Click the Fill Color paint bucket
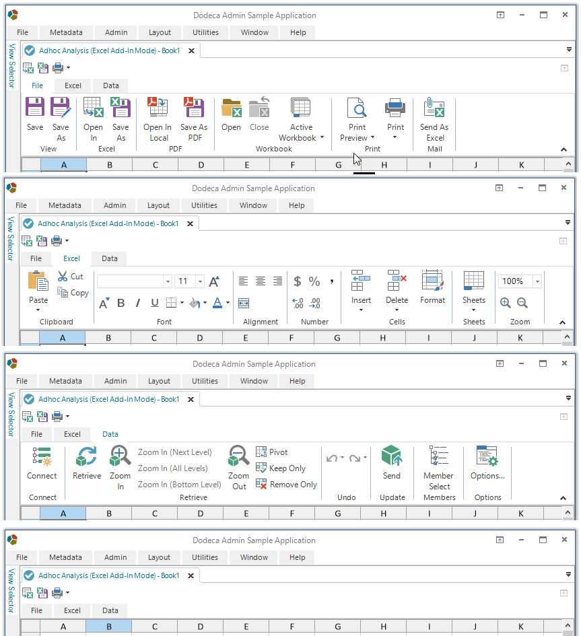Image resolution: width=581 pixels, height=636 pixels. click(x=195, y=303)
